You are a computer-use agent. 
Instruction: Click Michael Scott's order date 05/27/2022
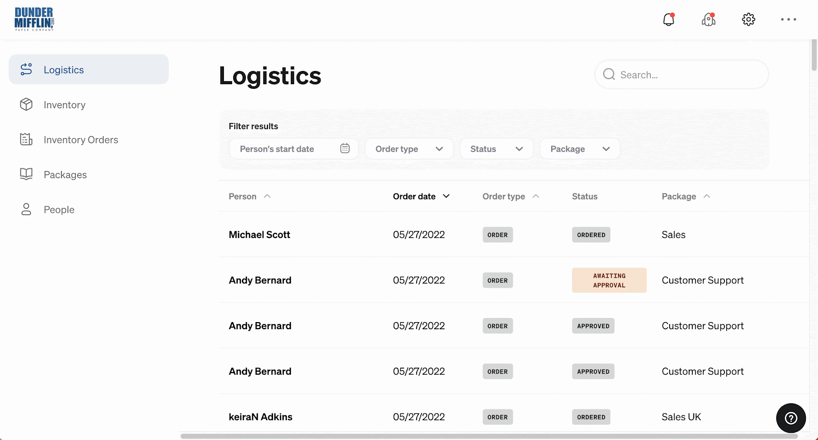419,235
